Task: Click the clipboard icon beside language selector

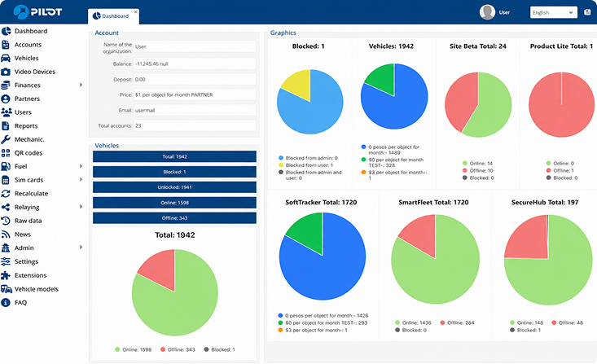Action: 586,12
